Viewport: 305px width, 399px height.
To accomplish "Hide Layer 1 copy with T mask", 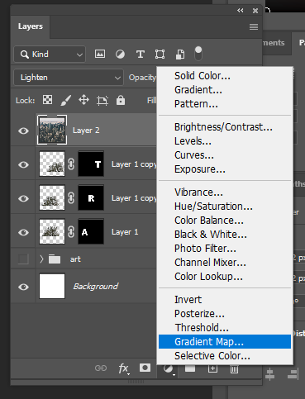I will click(x=23, y=164).
